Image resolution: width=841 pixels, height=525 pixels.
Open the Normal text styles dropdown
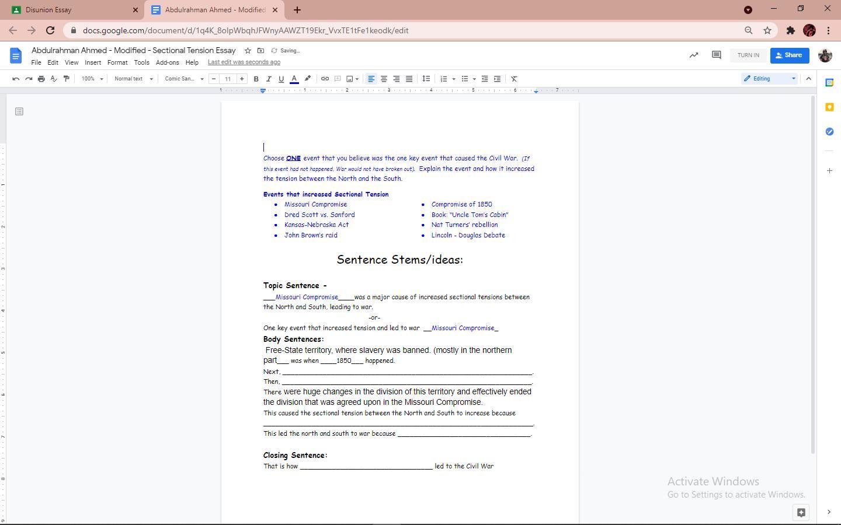134,79
